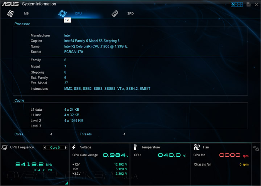
Task: Click the System Information title text
Action: (39, 4)
